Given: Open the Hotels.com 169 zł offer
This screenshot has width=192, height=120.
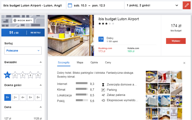Looking at the screenshot, I should click(x=133, y=50).
